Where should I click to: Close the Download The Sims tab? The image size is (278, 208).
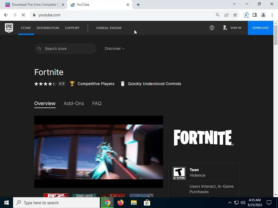[x=63, y=5]
